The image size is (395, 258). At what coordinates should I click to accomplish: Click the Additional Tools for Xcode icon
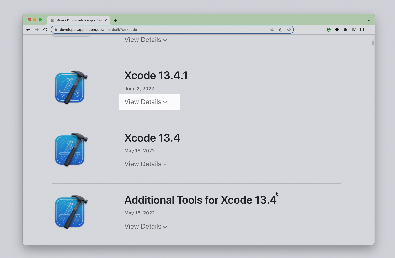point(71,212)
